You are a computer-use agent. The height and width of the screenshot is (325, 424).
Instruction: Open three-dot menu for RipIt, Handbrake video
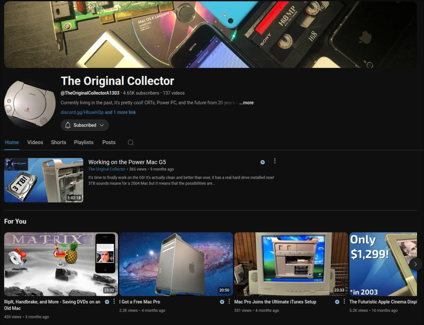click(x=114, y=301)
